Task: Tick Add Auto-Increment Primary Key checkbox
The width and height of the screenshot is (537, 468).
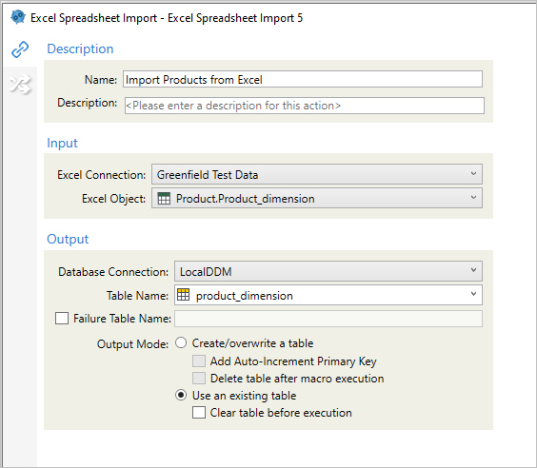Action: pyautogui.click(x=199, y=361)
